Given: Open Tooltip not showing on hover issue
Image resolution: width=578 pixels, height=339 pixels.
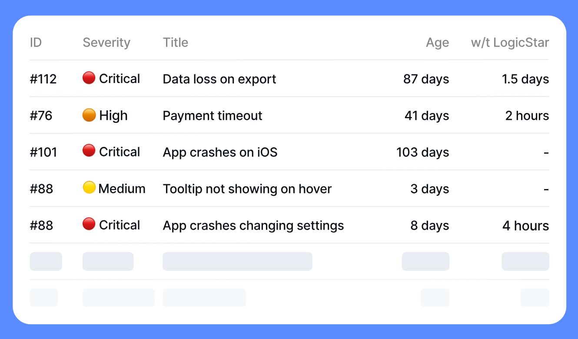Looking at the screenshot, I should 247,189.
